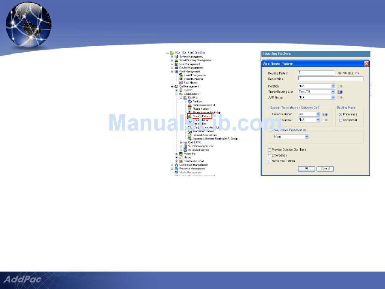385x289 pixels.
Task: Check the Emergency checkbox
Action: pos(269,156)
